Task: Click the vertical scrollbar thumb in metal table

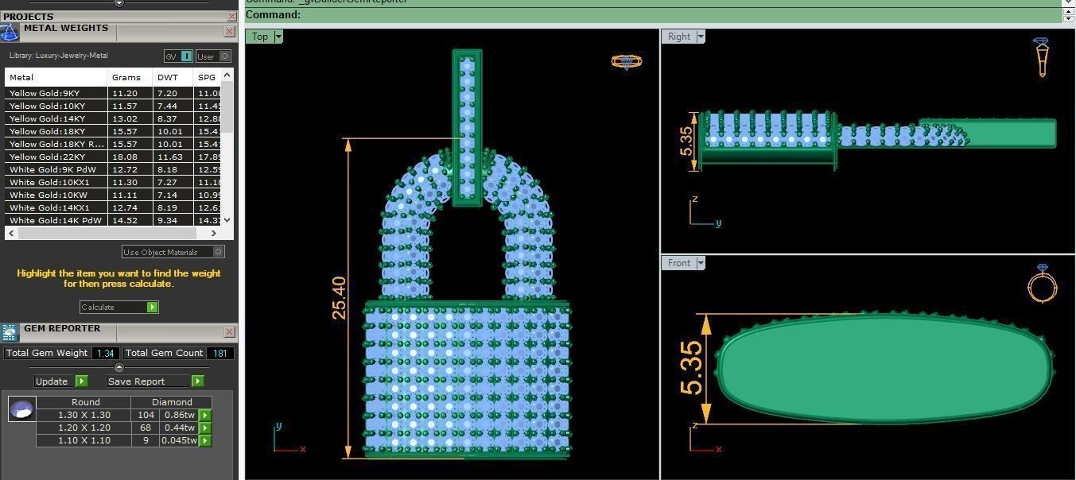Action: (x=227, y=106)
